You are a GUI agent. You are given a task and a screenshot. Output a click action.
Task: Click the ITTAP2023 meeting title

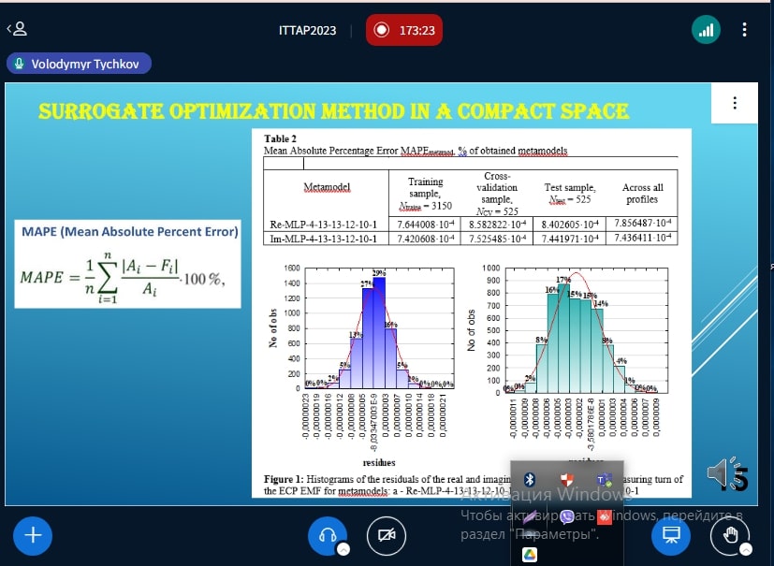[305, 30]
